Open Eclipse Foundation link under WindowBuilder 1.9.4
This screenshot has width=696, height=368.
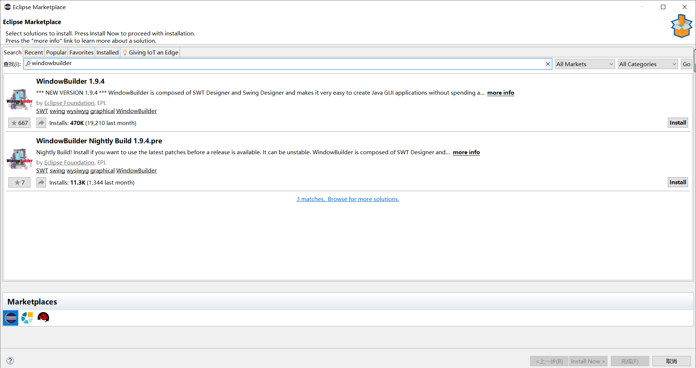69,103
